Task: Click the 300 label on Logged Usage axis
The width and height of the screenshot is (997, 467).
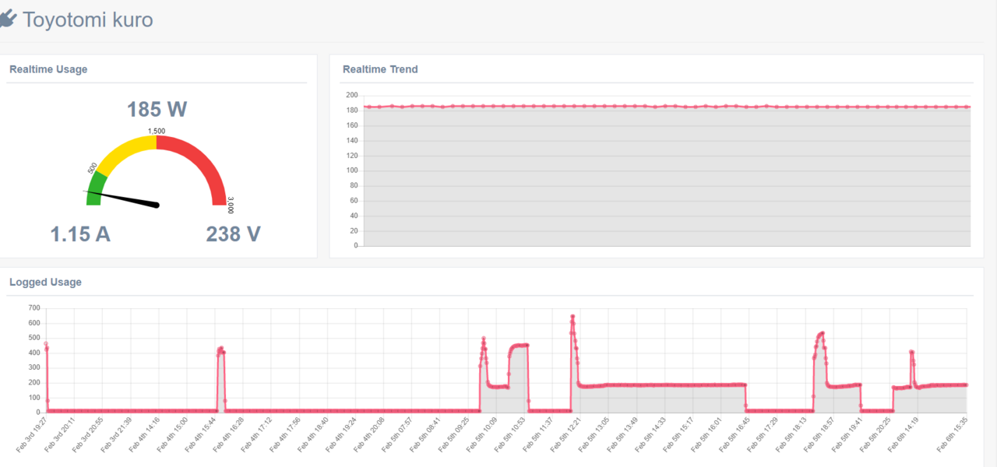Action: pos(33,367)
